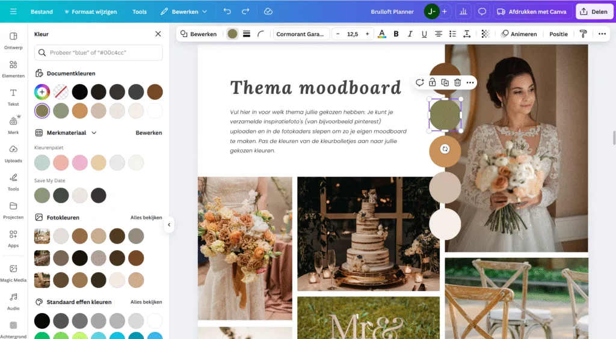Image resolution: width=616 pixels, height=339 pixels.
Task: Click the Delen share button
Action: point(594,12)
